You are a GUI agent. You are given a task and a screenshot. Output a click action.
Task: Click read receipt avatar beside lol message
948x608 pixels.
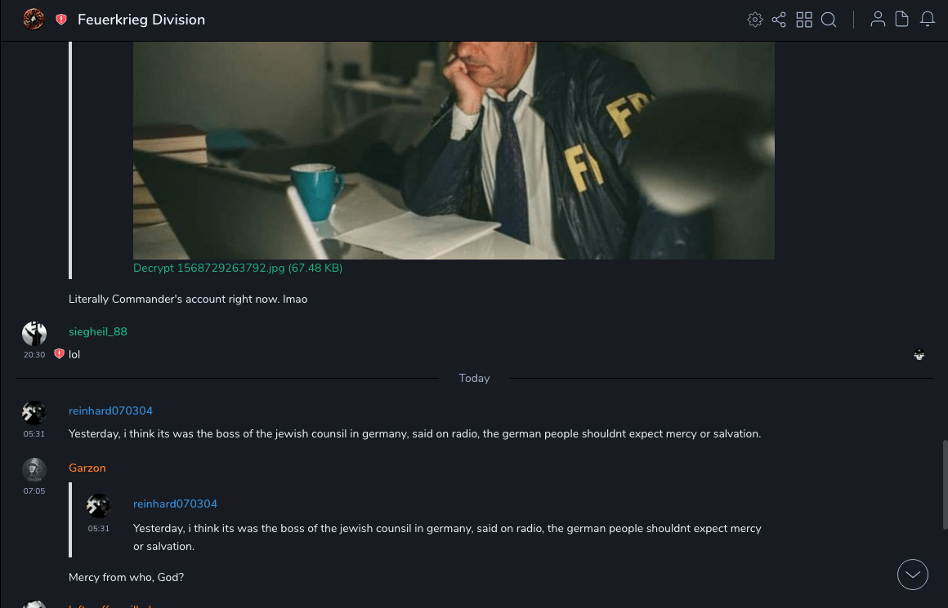pyautogui.click(x=919, y=354)
